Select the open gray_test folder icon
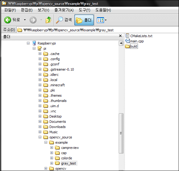Image resolution: width=179 pixels, height=171 pixels. point(57,163)
